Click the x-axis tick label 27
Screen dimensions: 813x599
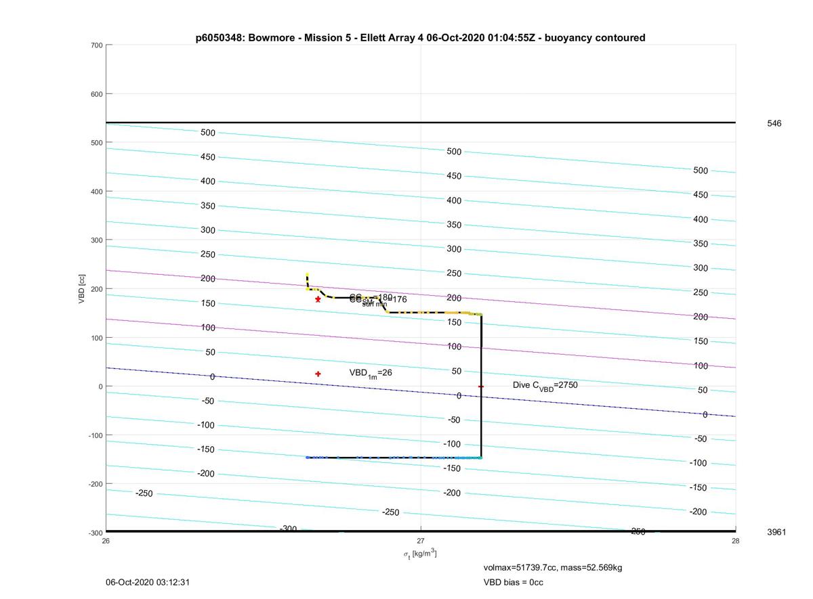tap(421, 540)
